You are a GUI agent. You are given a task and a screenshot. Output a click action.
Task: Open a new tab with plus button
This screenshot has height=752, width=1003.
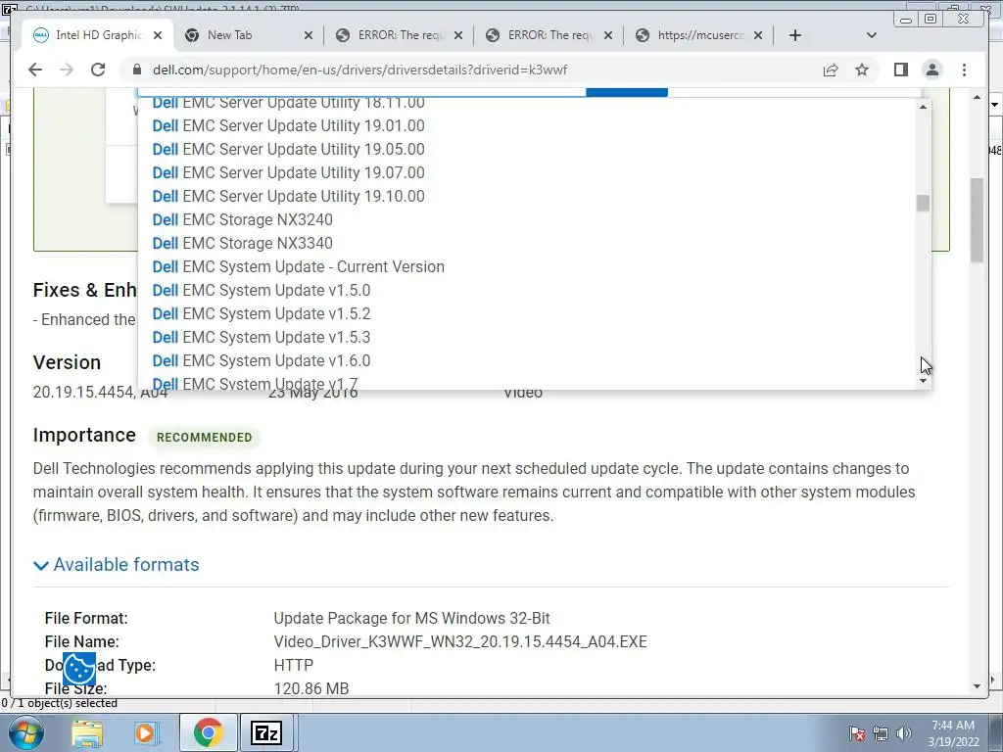795,35
